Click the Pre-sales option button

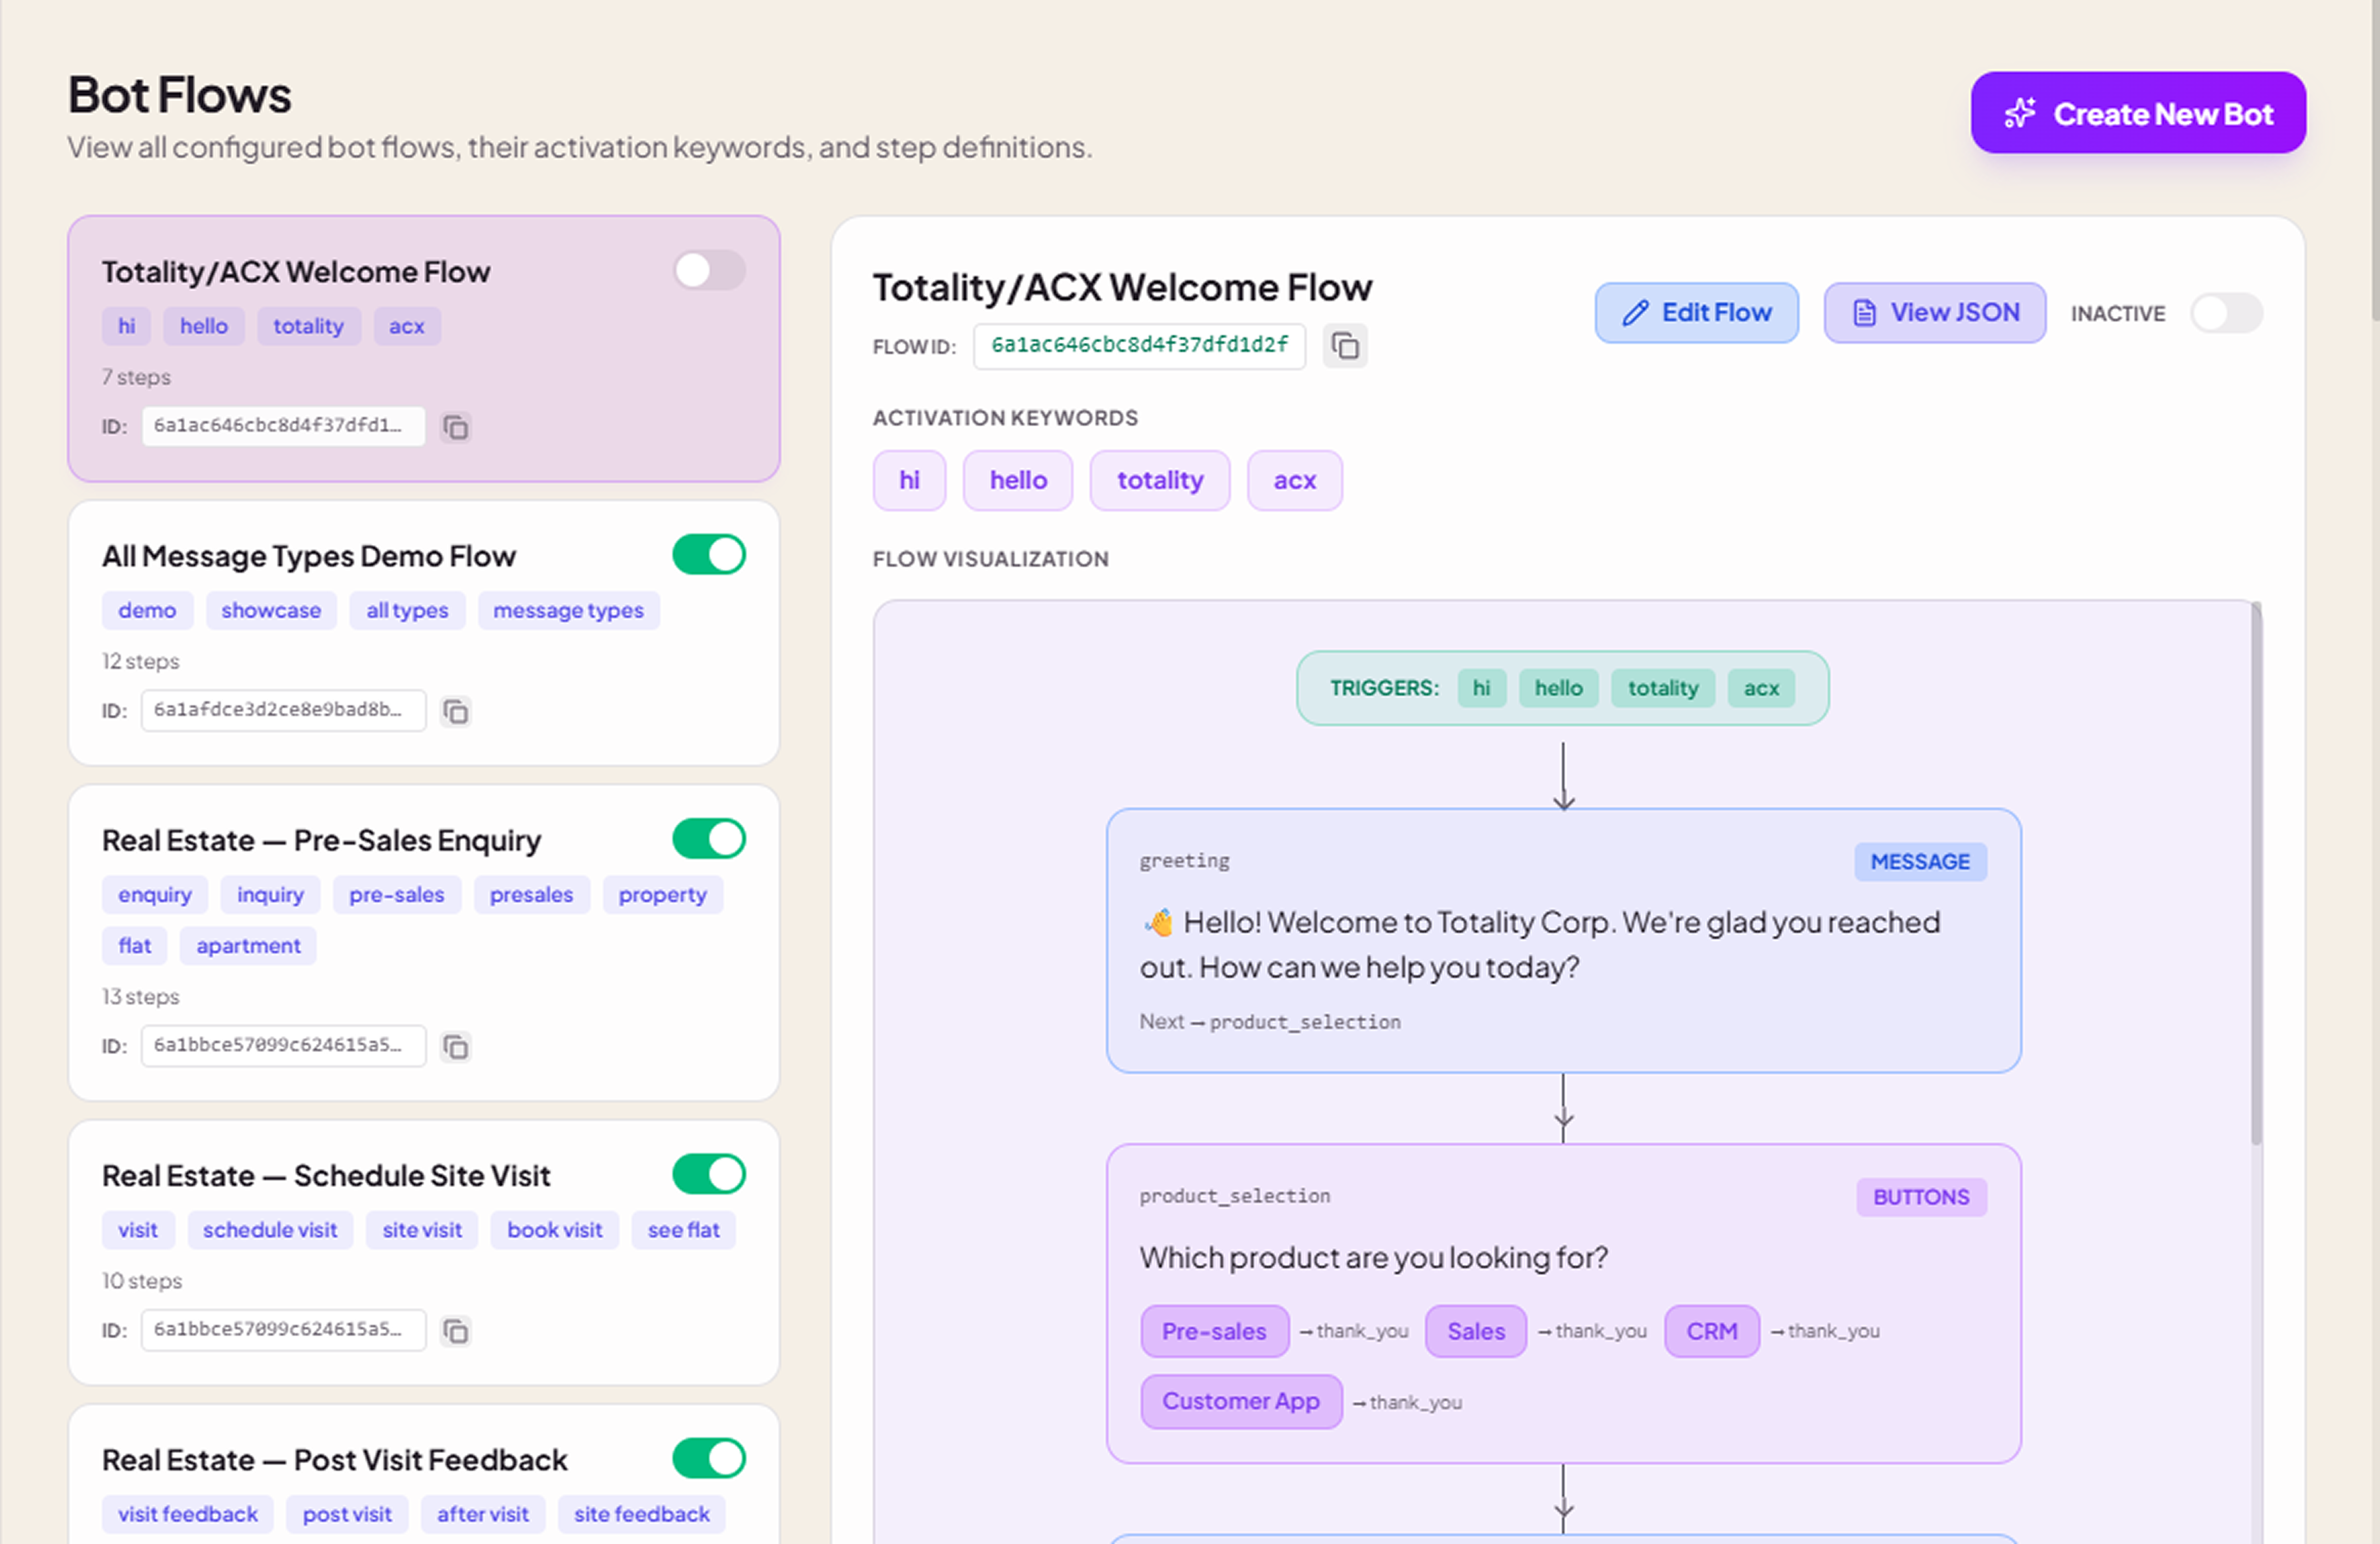[1214, 1331]
